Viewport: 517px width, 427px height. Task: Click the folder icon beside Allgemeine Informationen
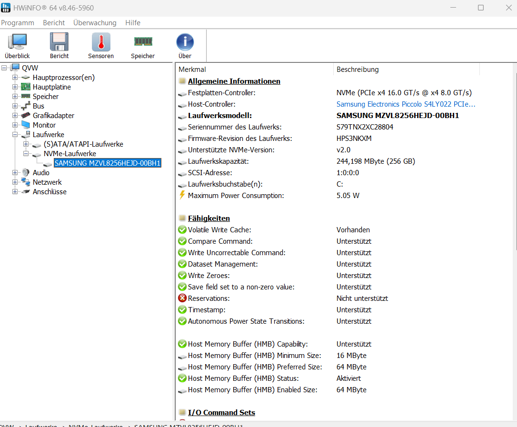pos(182,81)
